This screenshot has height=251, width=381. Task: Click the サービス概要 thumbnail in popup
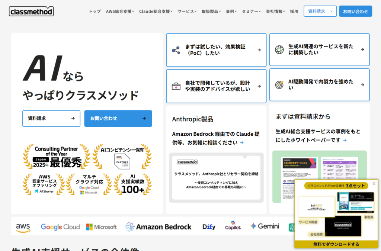[316, 207]
